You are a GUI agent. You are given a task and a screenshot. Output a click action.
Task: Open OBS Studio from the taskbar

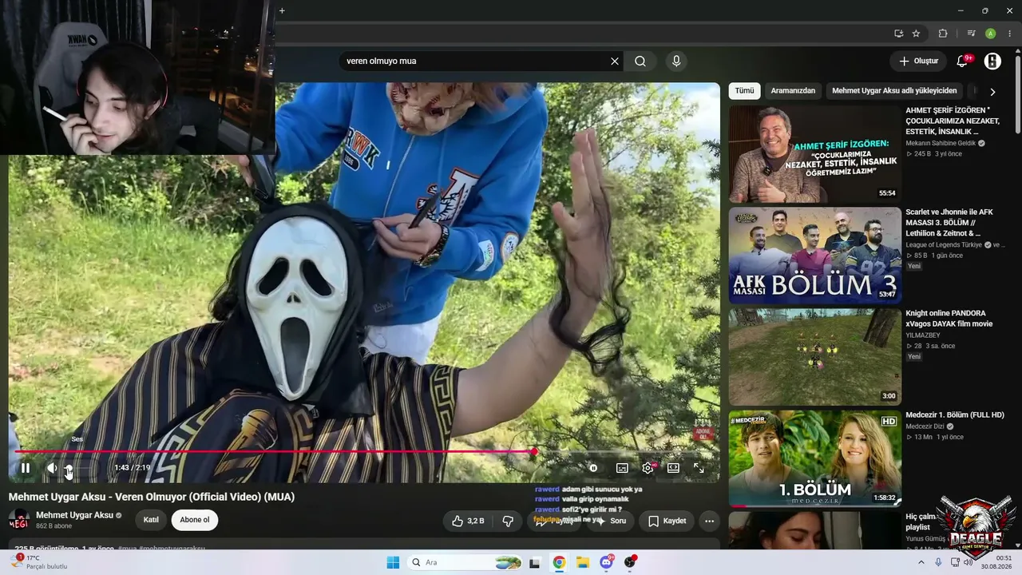tap(630, 562)
